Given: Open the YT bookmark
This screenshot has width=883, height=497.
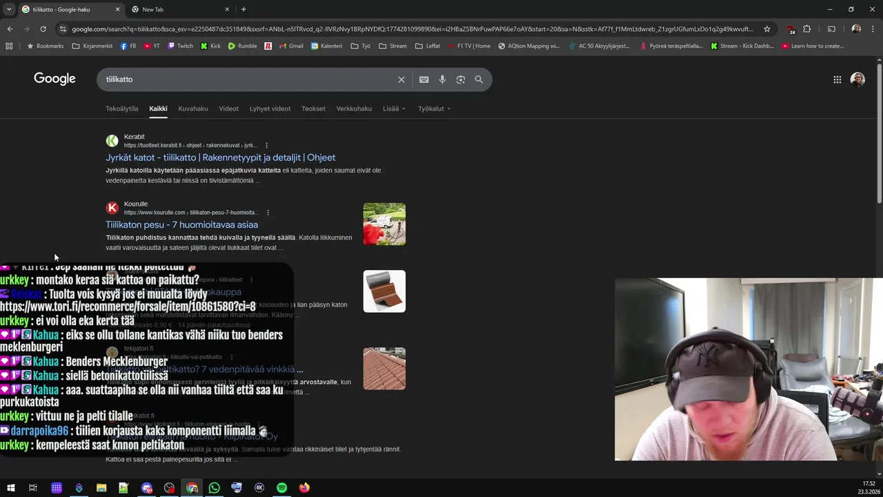Looking at the screenshot, I should [152, 46].
